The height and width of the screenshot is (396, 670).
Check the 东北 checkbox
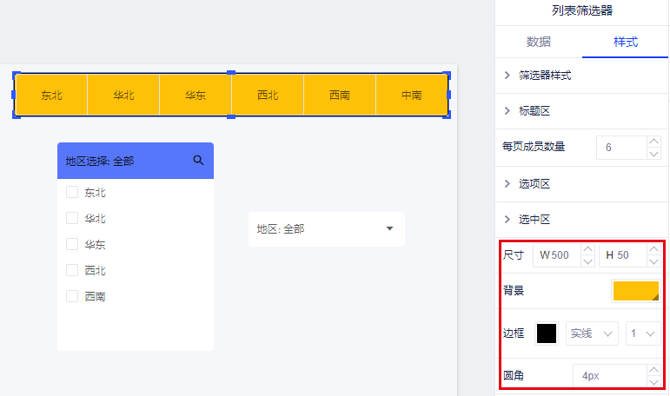click(72, 193)
